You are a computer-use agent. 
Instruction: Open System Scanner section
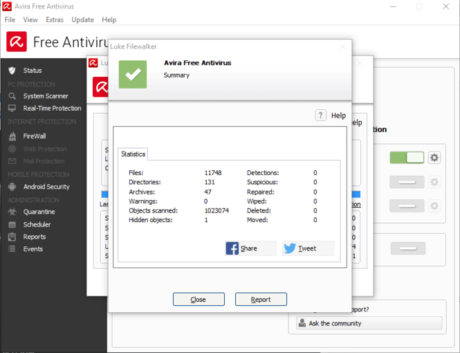tap(46, 96)
